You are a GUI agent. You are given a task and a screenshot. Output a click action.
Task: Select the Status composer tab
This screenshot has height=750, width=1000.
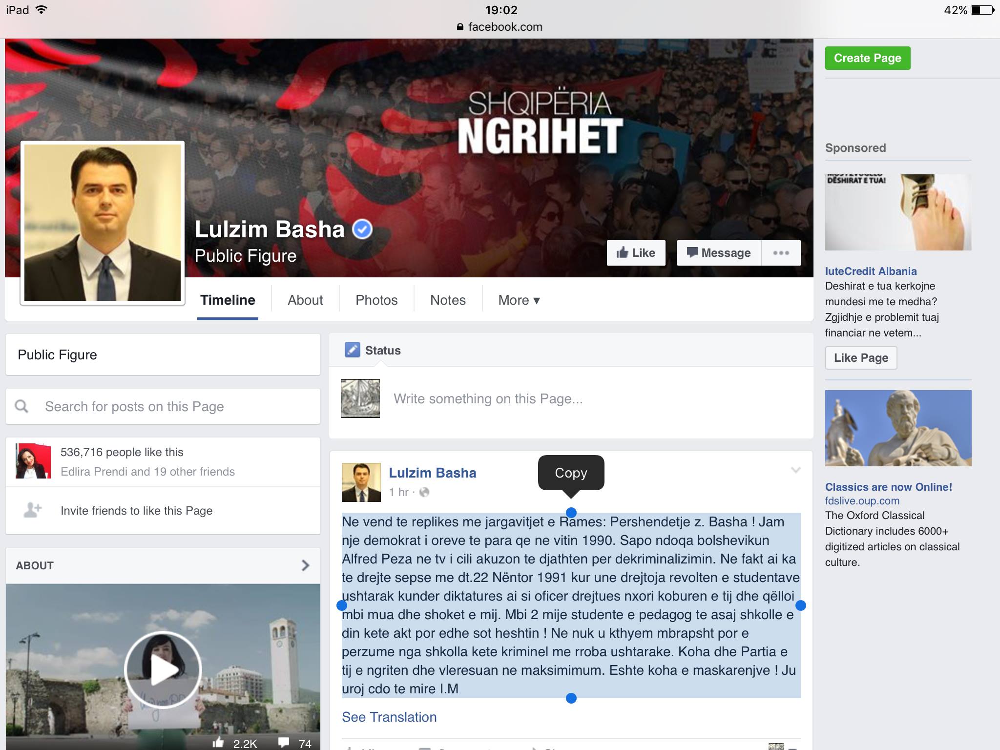(x=373, y=350)
